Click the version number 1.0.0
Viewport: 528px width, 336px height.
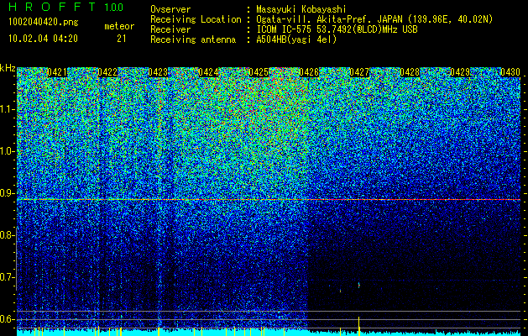click(x=113, y=8)
